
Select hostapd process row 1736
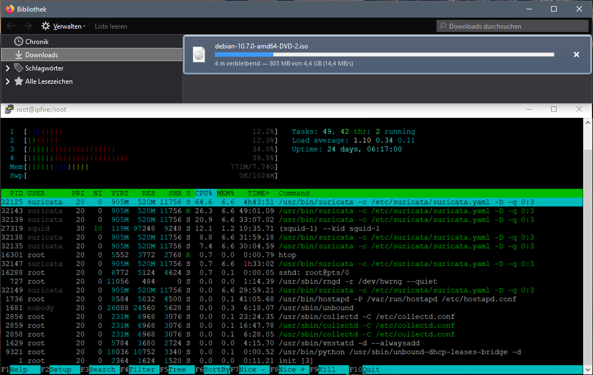[x=292, y=299]
